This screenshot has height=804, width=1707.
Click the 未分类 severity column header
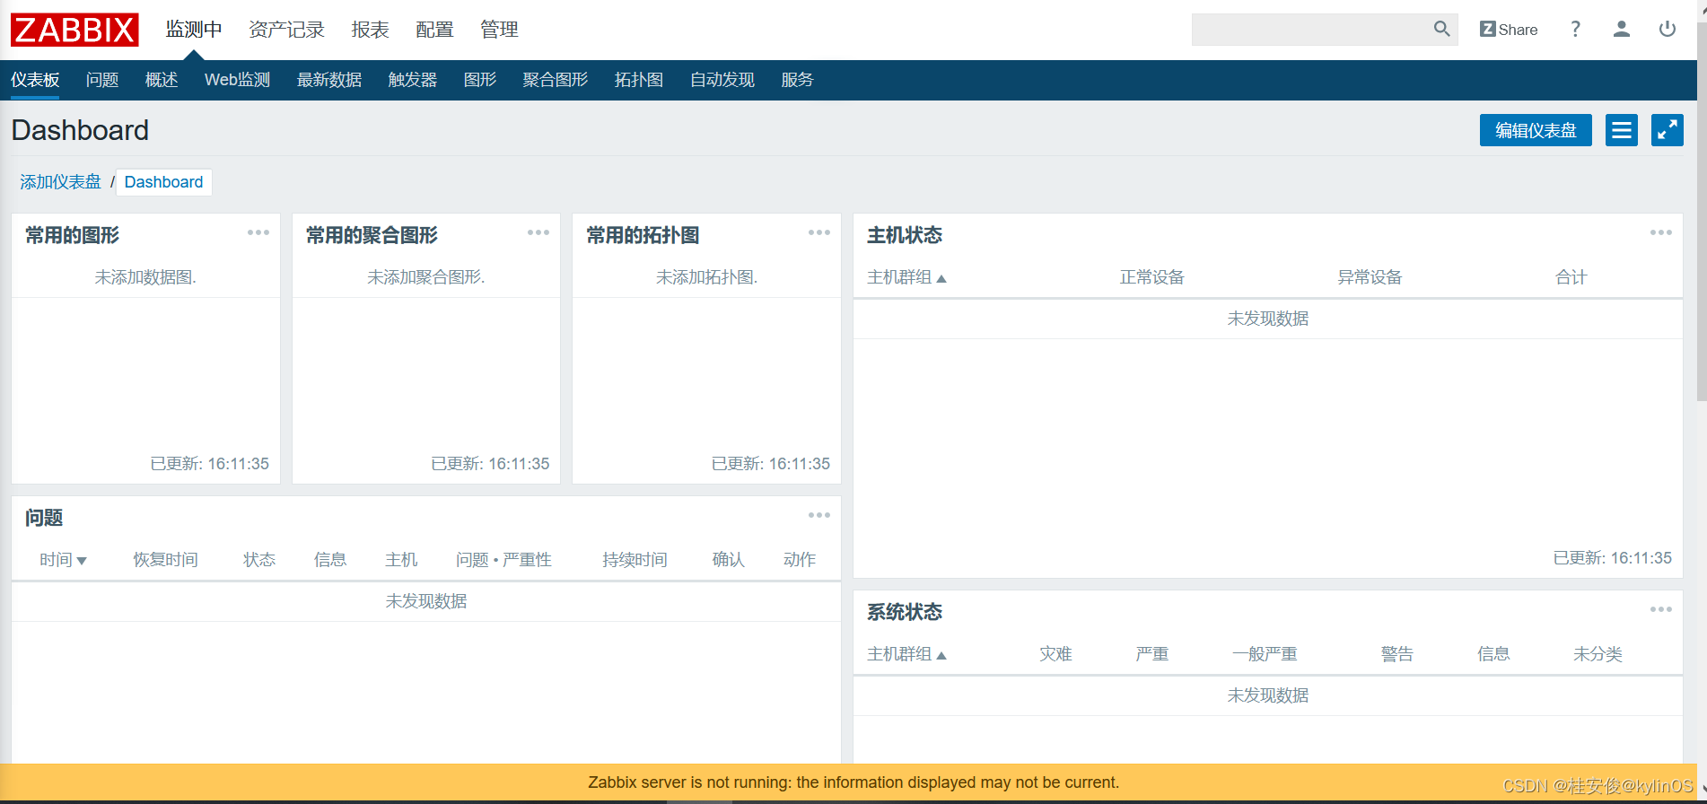[1598, 654]
